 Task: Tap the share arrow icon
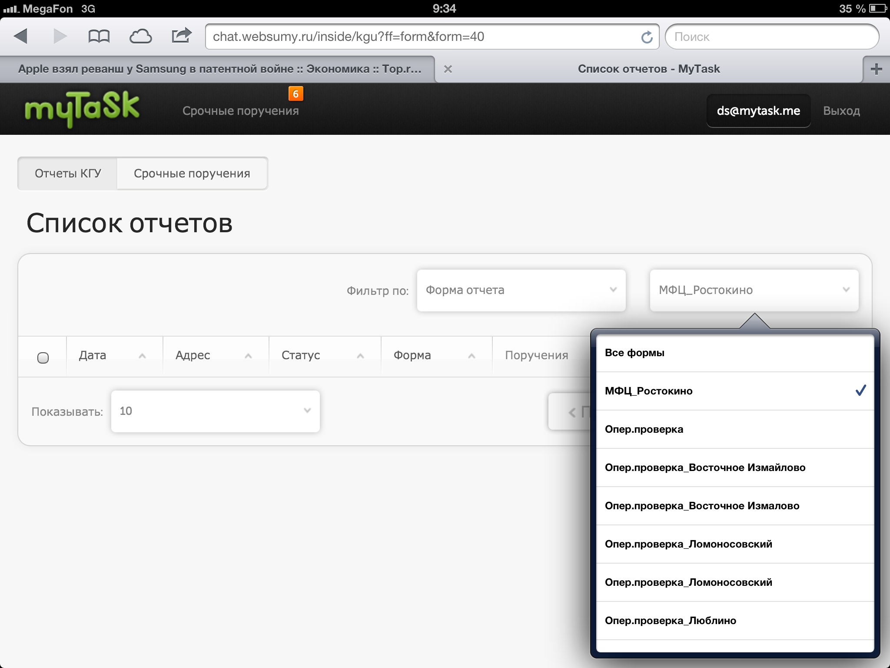click(181, 36)
